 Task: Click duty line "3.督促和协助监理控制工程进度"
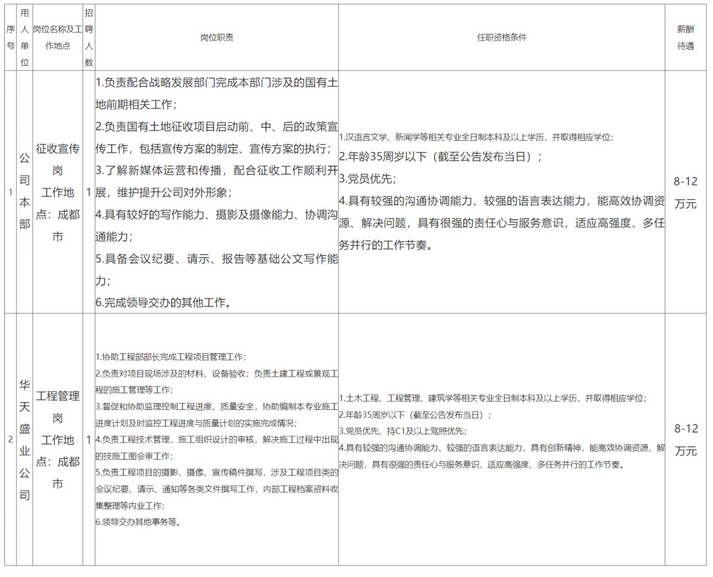click(217, 415)
